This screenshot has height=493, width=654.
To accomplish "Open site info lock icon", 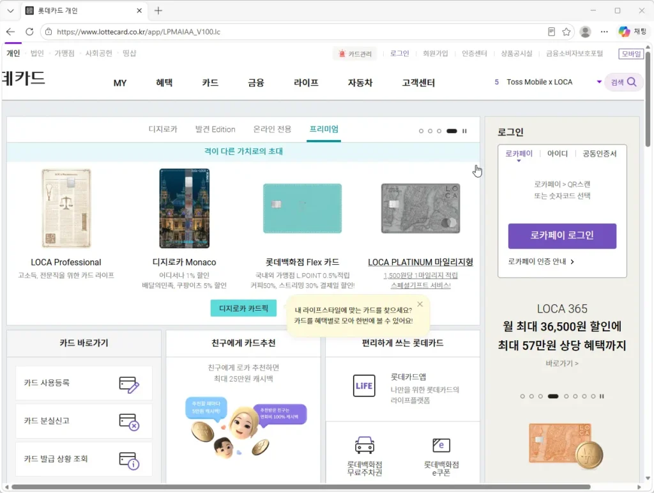I will pos(49,32).
